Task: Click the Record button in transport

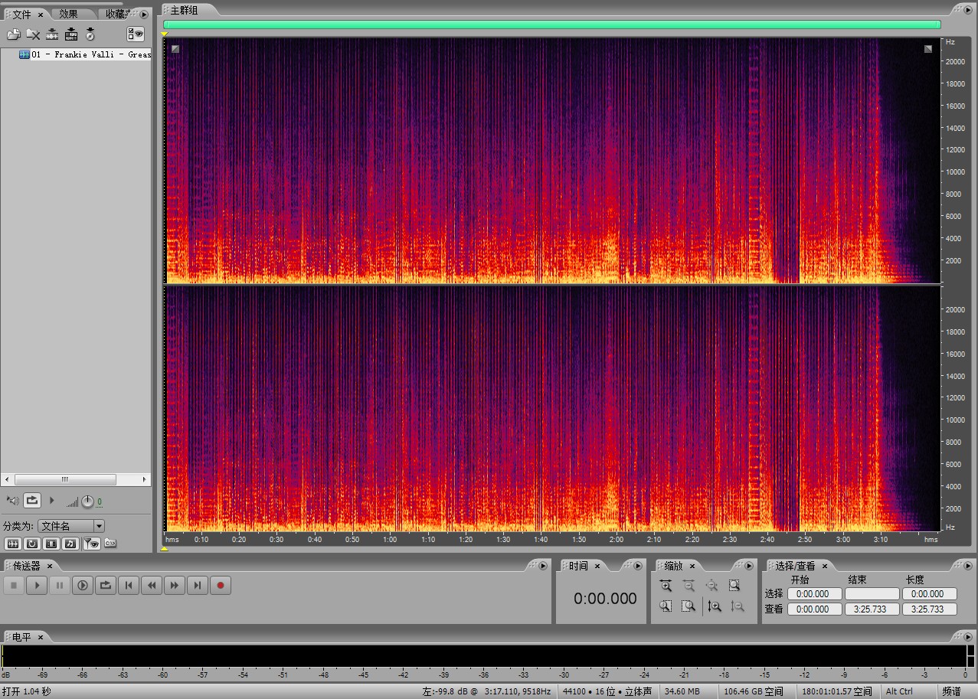Action: pos(221,586)
